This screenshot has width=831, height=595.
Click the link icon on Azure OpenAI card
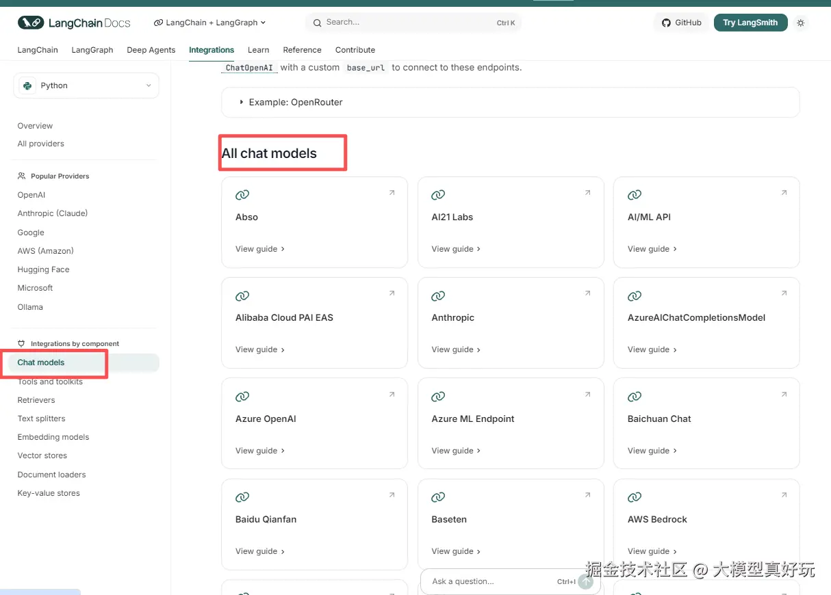click(x=242, y=397)
